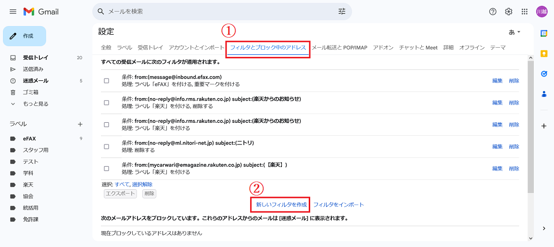Open the Settings gear icon

[508, 12]
